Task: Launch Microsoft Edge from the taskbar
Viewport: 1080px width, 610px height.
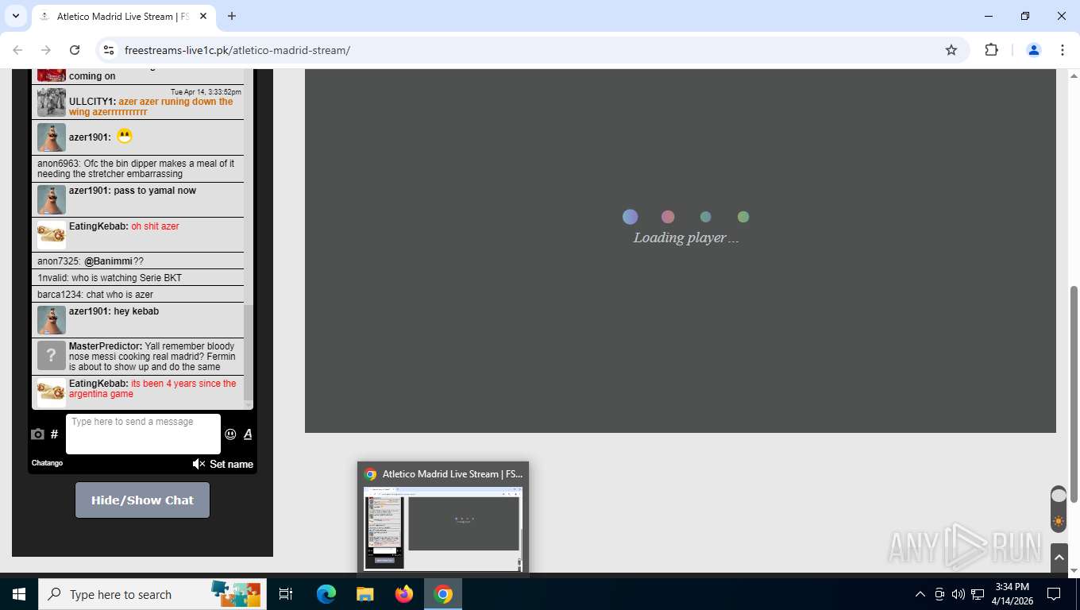Action: click(x=326, y=594)
